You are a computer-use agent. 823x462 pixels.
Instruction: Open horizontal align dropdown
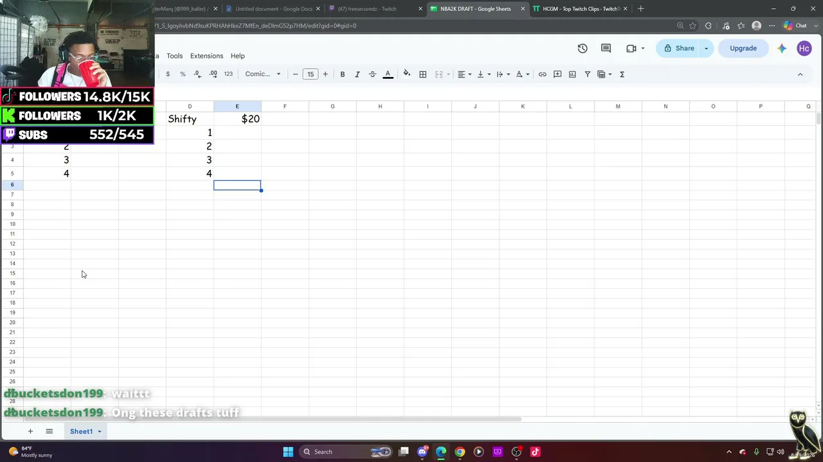point(464,74)
